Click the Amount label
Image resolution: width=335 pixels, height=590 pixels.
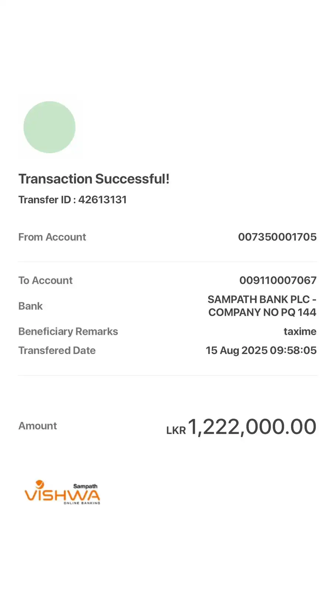pos(38,426)
